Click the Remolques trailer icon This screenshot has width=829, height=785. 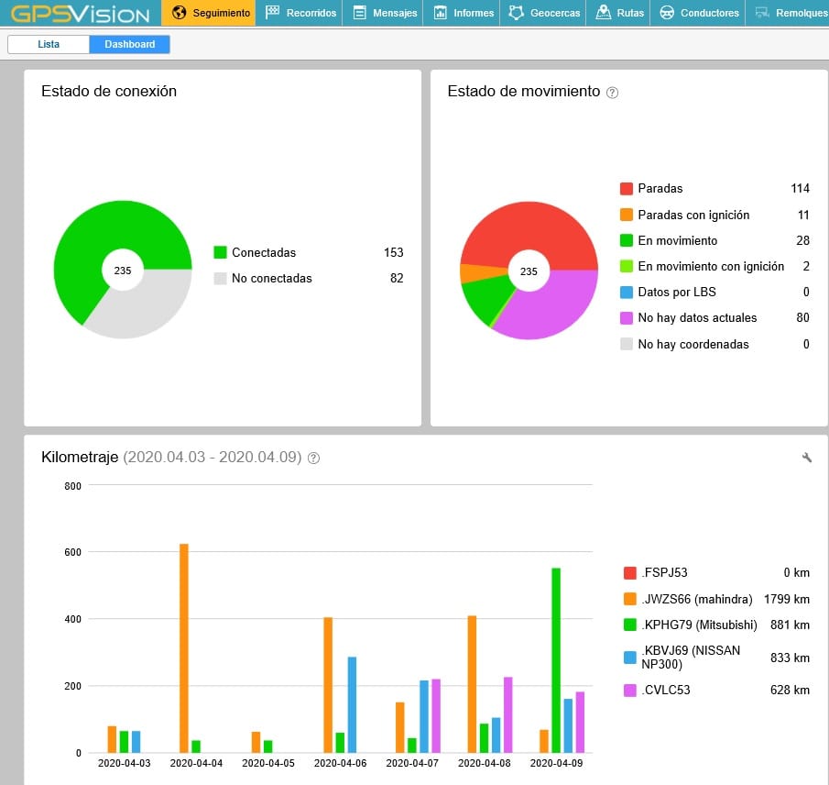[x=761, y=13]
